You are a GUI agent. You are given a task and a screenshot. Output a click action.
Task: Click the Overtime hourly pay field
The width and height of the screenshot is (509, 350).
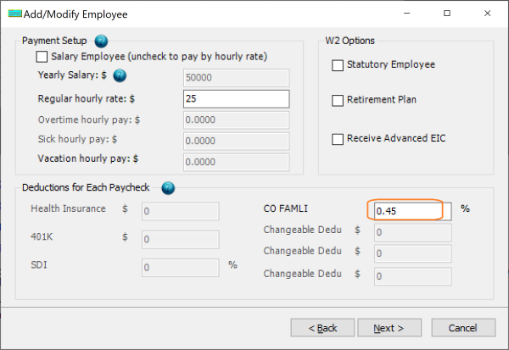pos(236,119)
